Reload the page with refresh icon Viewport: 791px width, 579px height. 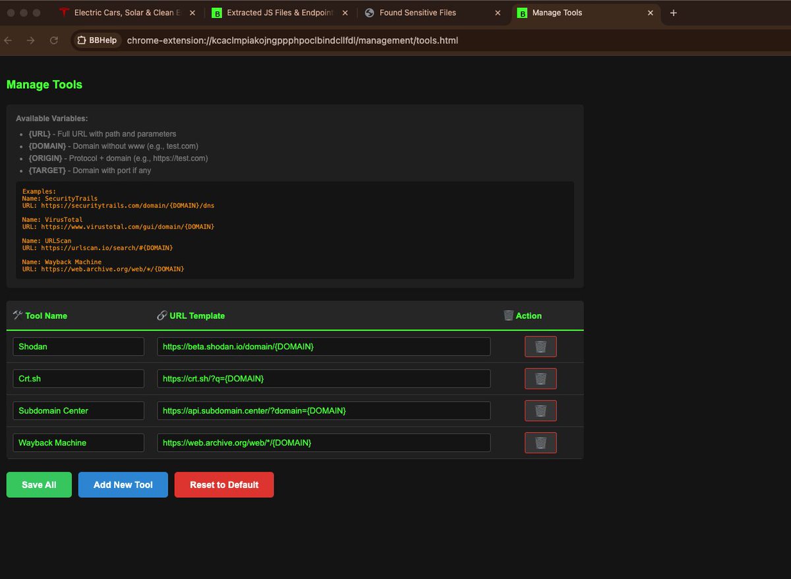pyautogui.click(x=54, y=40)
